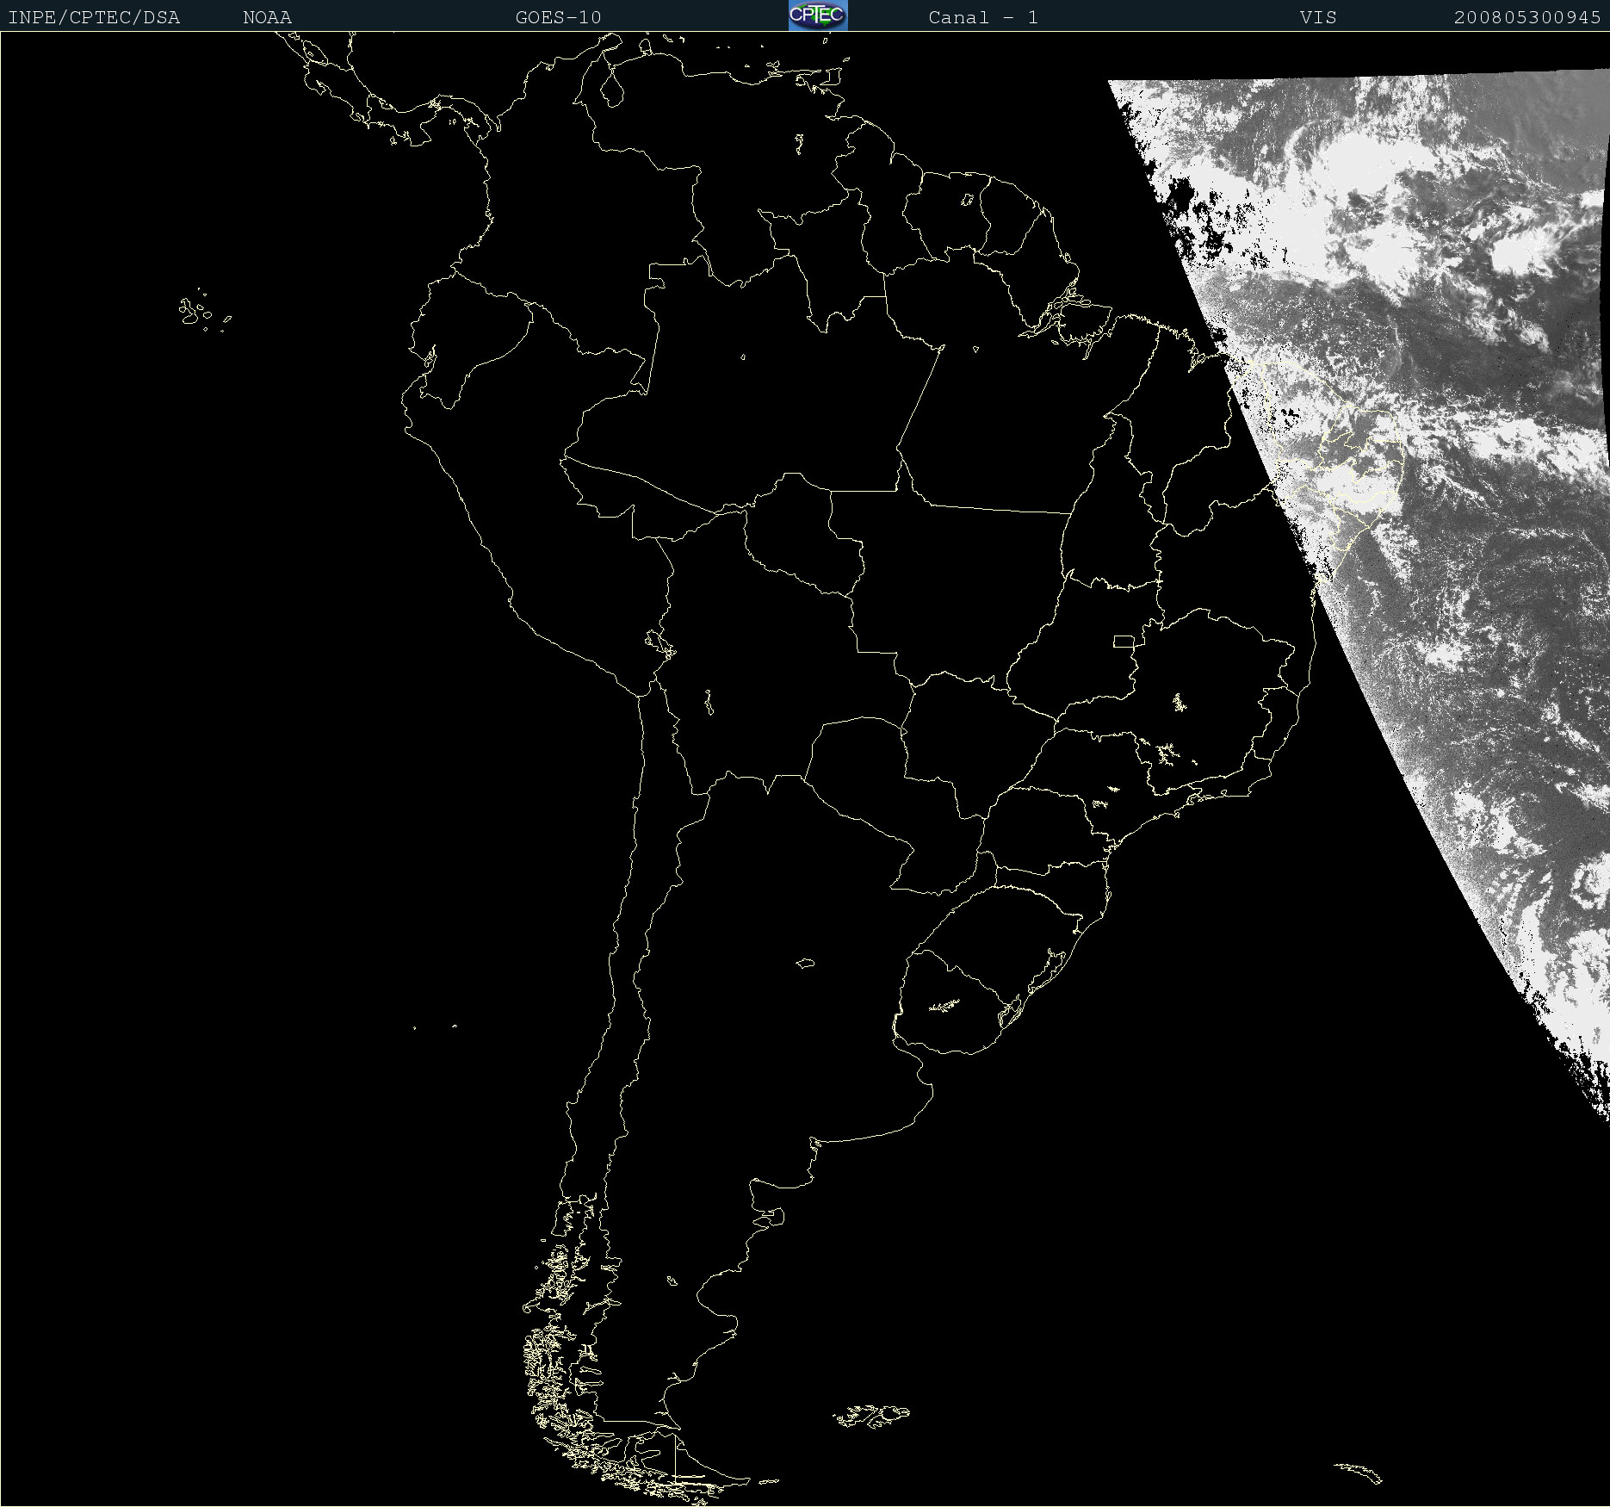Click the GOES-10 satellite label
Screen dimensions: 1610x1507
click(558, 17)
